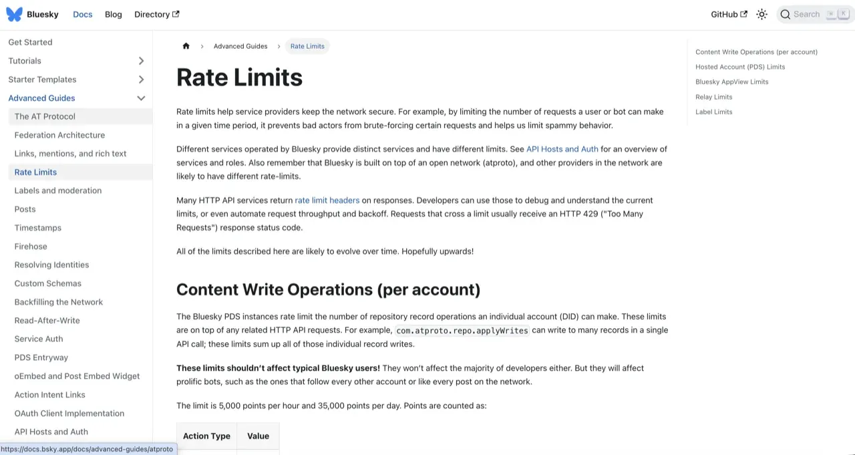The width and height of the screenshot is (855, 455).
Task: Open the Blog nav tab
Action: [x=114, y=14]
